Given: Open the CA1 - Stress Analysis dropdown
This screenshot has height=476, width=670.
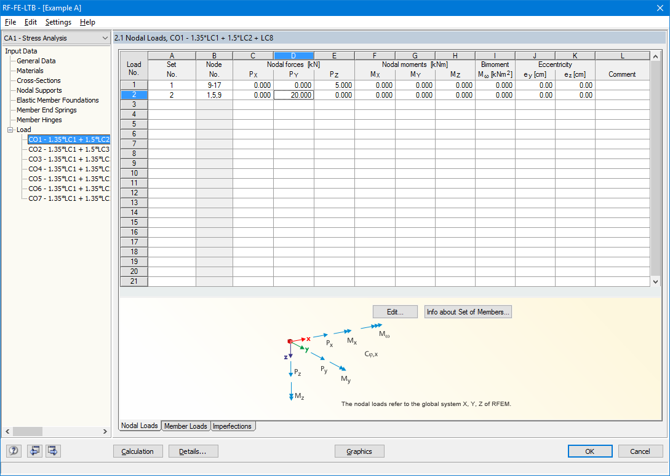Looking at the screenshot, I should coord(56,38).
